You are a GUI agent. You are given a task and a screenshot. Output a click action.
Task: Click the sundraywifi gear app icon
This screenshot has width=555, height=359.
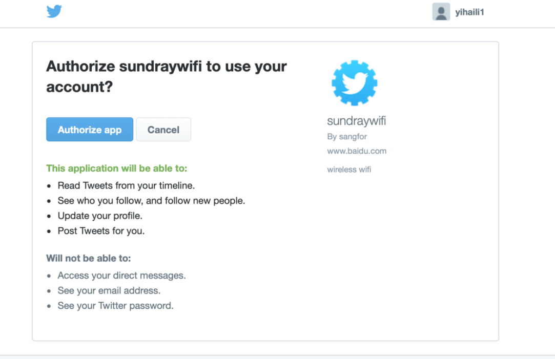(x=355, y=83)
